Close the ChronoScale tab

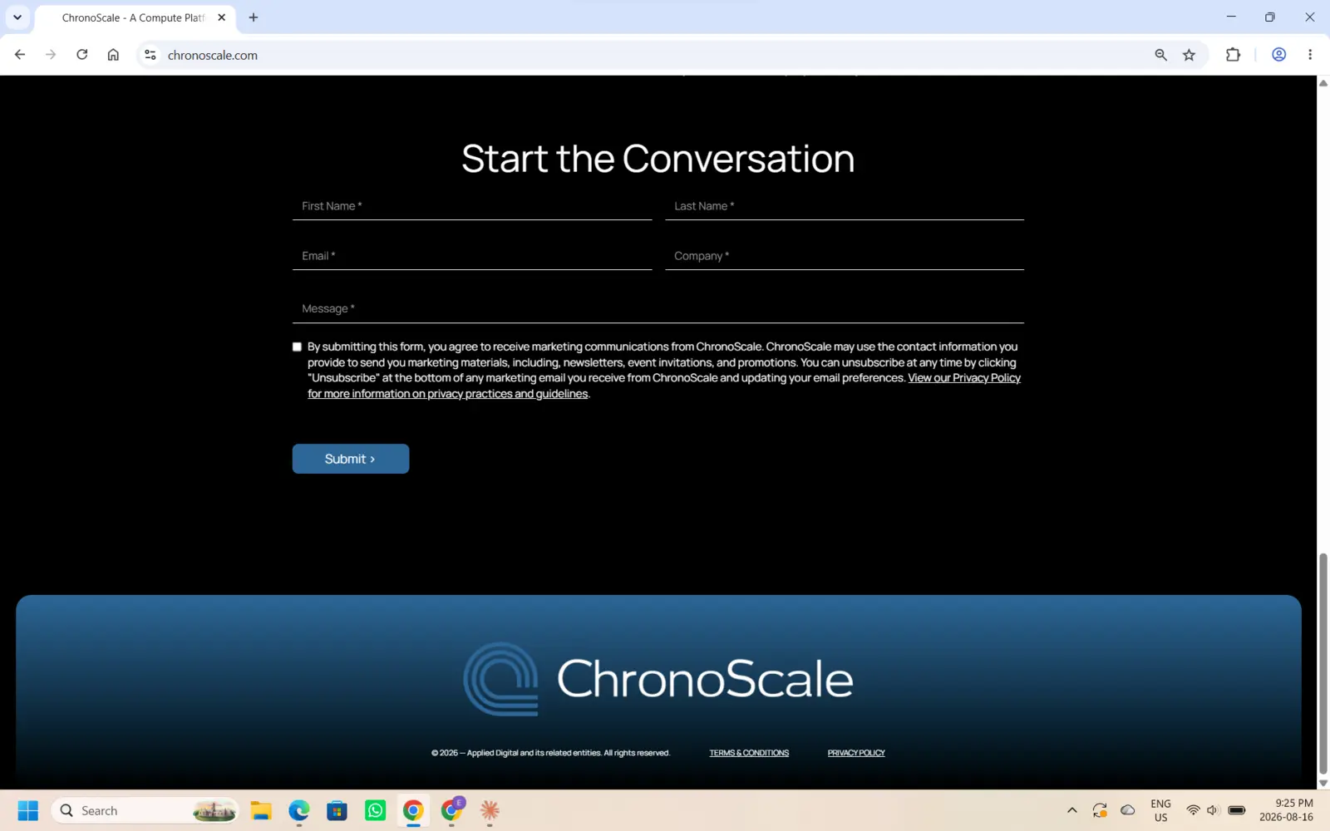tap(222, 17)
